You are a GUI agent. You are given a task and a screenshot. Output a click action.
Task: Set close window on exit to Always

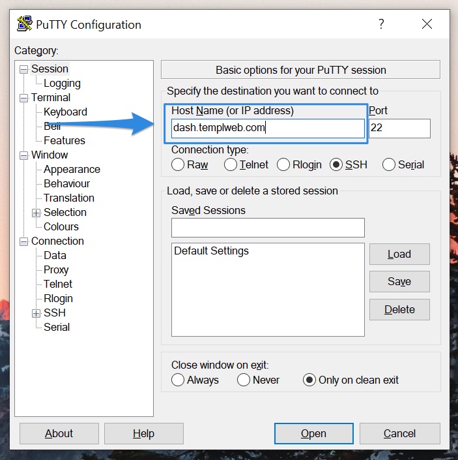(x=178, y=380)
